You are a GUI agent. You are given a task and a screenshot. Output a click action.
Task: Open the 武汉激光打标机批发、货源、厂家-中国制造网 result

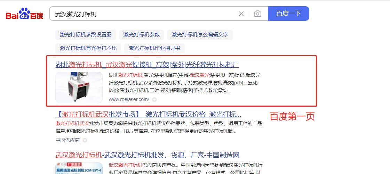point(147,155)
